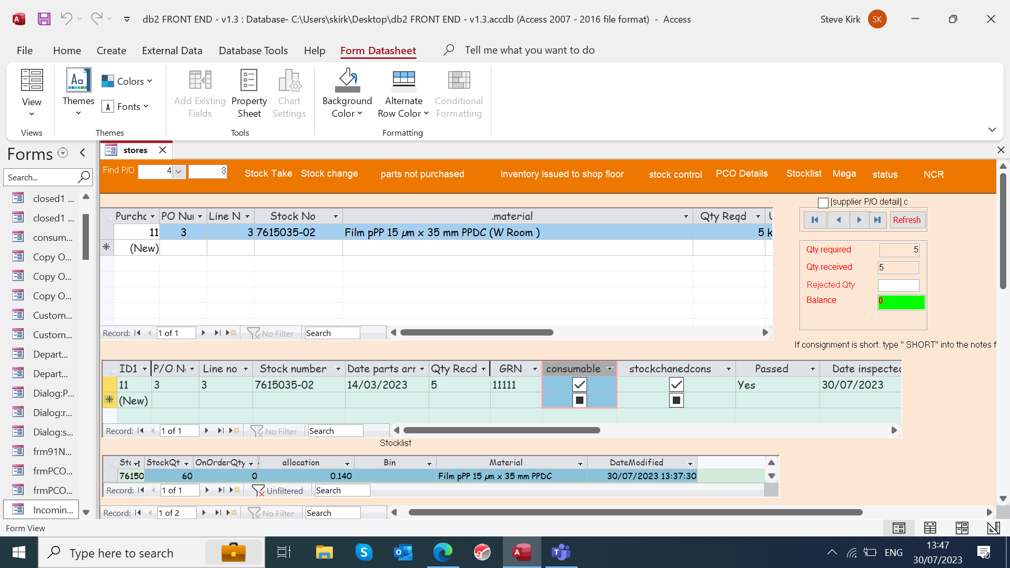
Task: Go to previous record blue button
Action: point(839,220)
